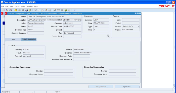Viewport: 176px width, 93px height.
Task: Click the Next Step toolbar icon
Action: [x=19, y=10]
